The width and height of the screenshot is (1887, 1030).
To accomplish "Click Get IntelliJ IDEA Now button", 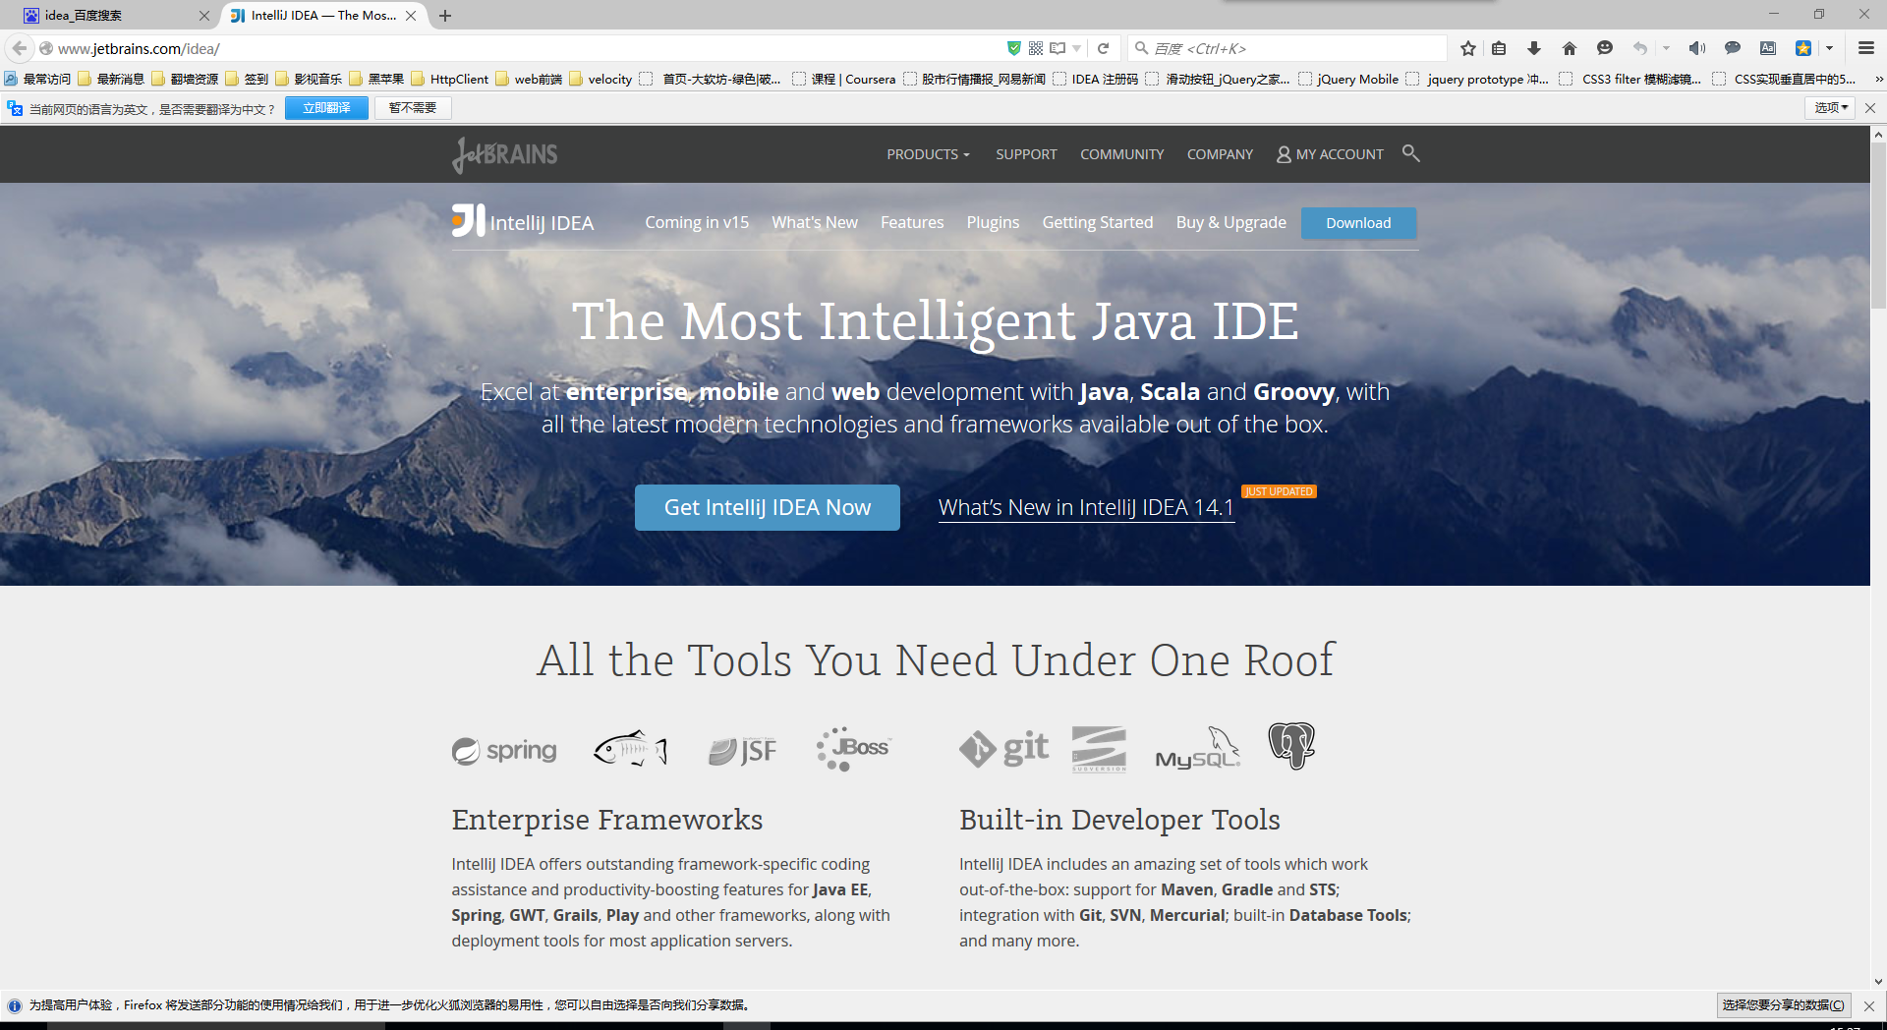I will 767,507.
